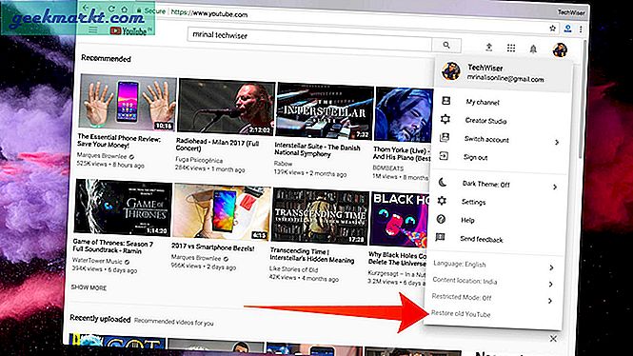
Task: Open Thom Yorke Live video thumbnail
Action: pos(403,114)
